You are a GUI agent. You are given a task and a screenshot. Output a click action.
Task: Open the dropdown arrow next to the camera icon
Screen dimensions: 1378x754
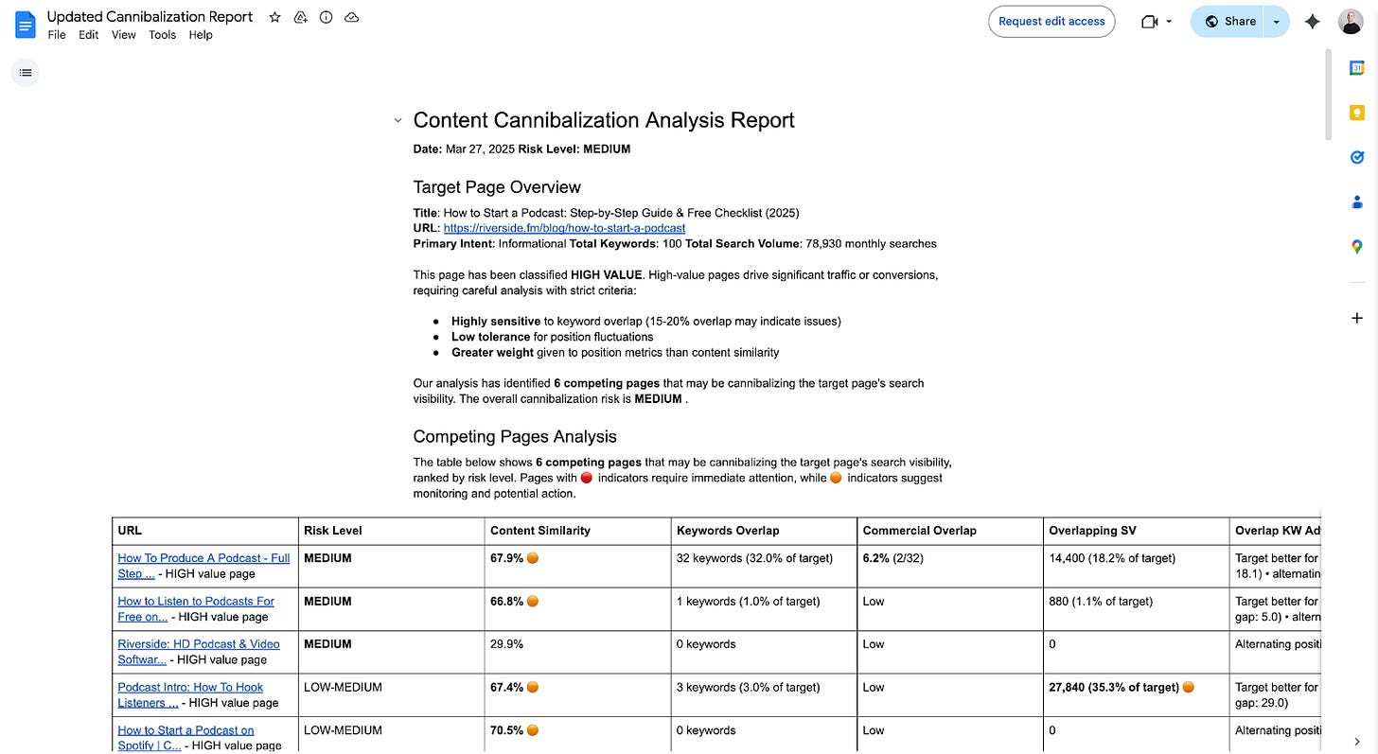pos(1169,22)
